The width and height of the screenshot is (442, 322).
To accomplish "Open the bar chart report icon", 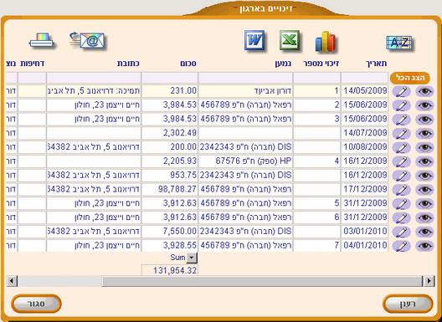I will click(326, 42).
